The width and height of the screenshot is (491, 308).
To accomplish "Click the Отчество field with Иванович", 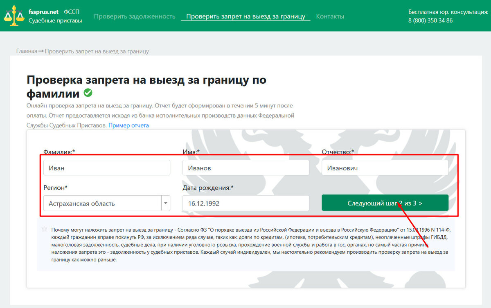I will coord(385,167).
